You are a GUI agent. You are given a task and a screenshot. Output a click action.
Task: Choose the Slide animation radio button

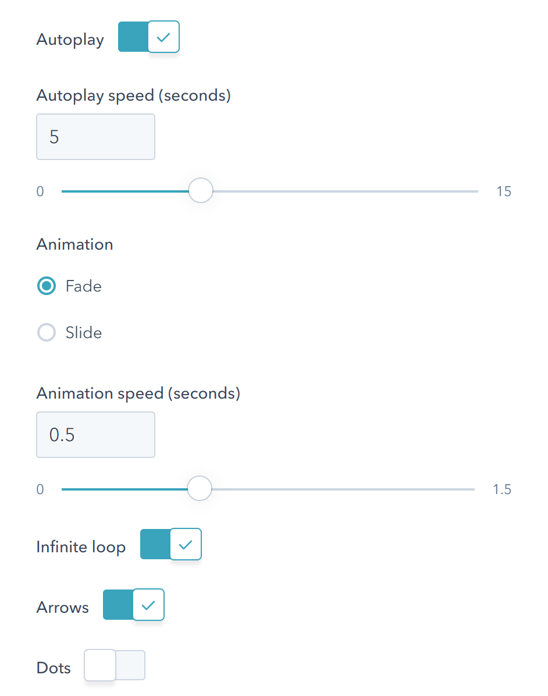tap(47, 333)
